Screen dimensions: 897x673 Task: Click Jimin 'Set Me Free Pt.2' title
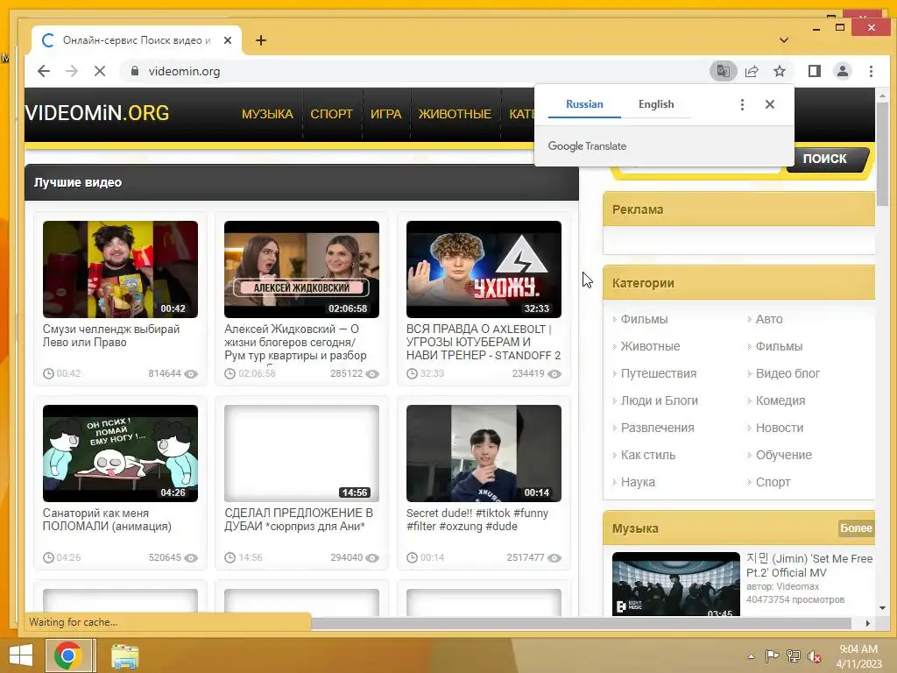(809, 565)
